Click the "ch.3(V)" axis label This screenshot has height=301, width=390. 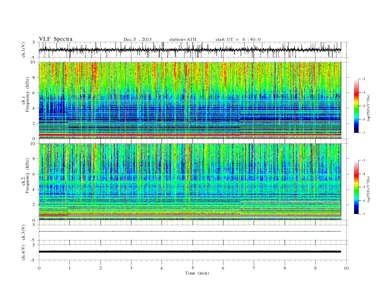24,233
